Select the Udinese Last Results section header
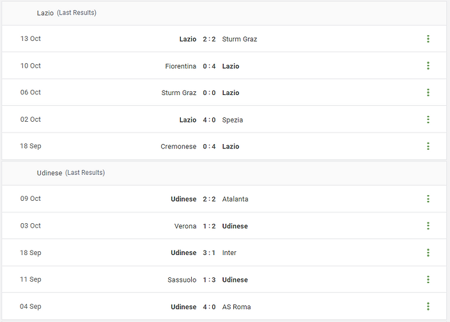The width and height of the screenshot is (450, 322). click(70, 173)
